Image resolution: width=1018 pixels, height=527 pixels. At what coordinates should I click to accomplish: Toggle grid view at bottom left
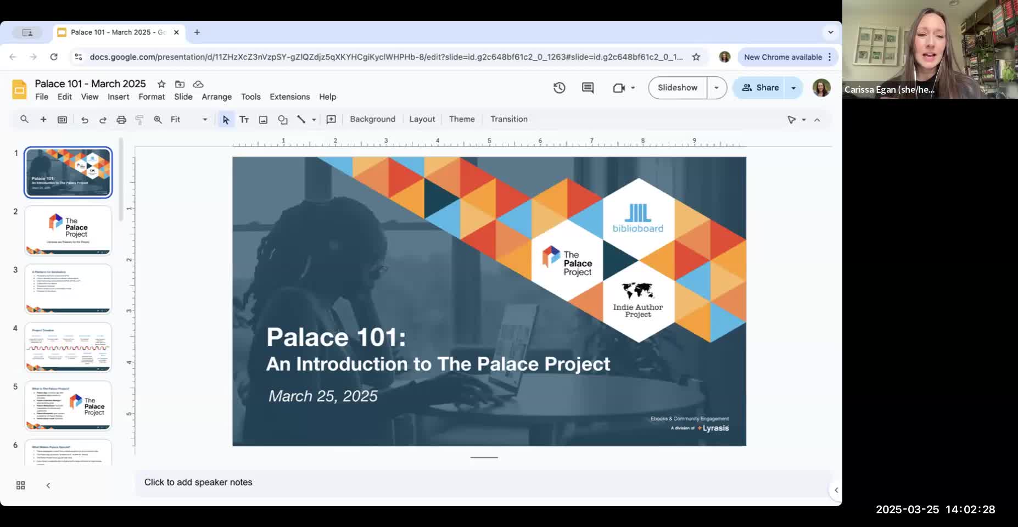click(x=21, y=485)
